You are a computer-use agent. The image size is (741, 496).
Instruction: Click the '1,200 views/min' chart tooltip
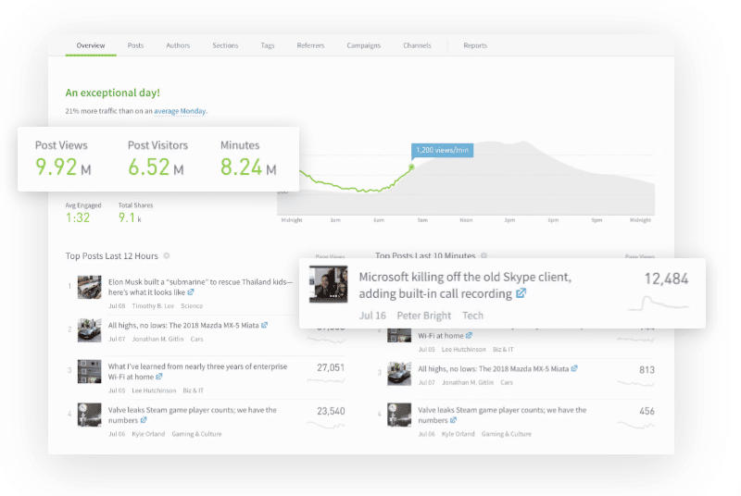click(443, 150)
